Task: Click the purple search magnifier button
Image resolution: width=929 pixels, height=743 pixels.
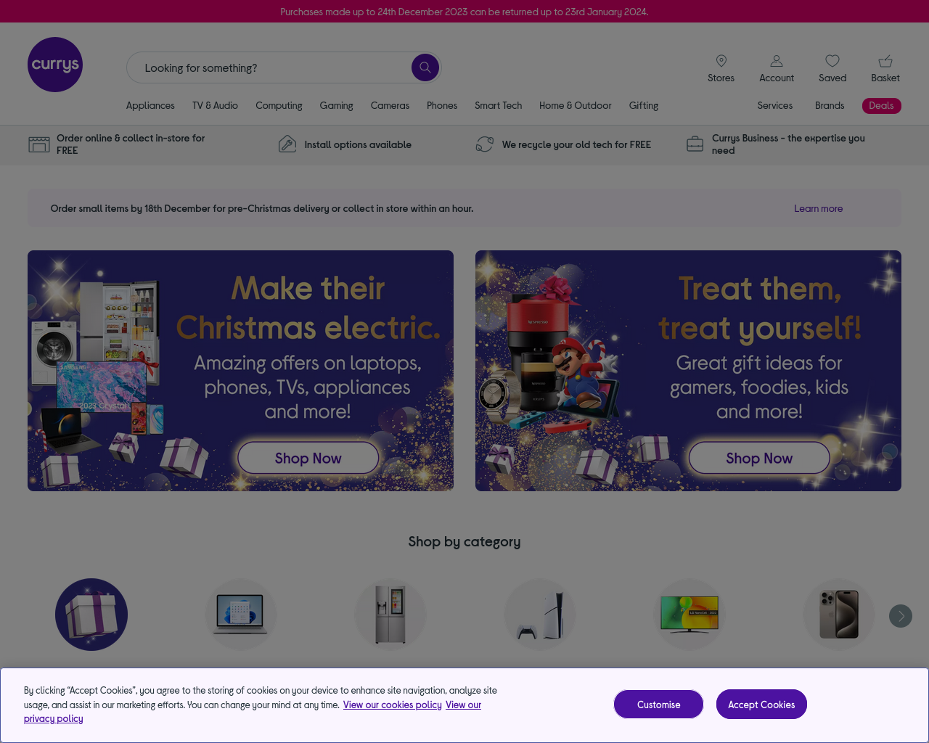Action: (425, 67)
